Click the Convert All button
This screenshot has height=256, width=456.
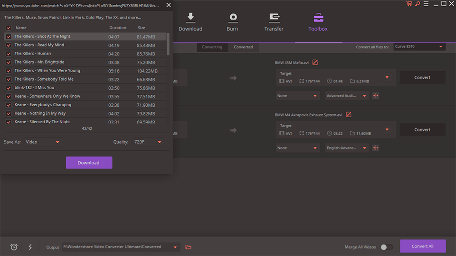coord(423,246)
